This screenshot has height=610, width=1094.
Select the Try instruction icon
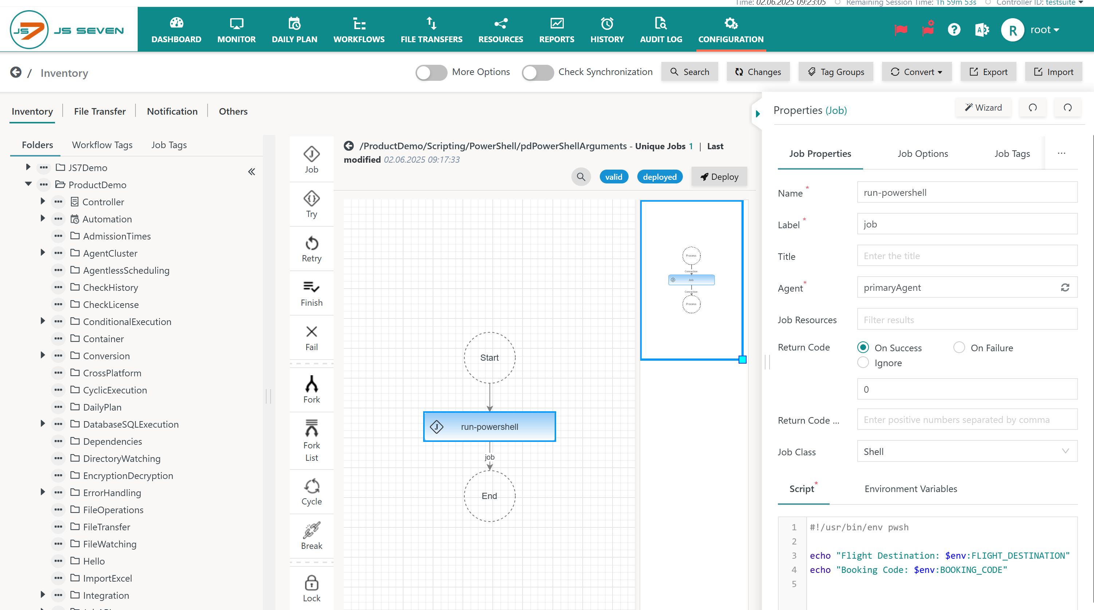(311, 199)
